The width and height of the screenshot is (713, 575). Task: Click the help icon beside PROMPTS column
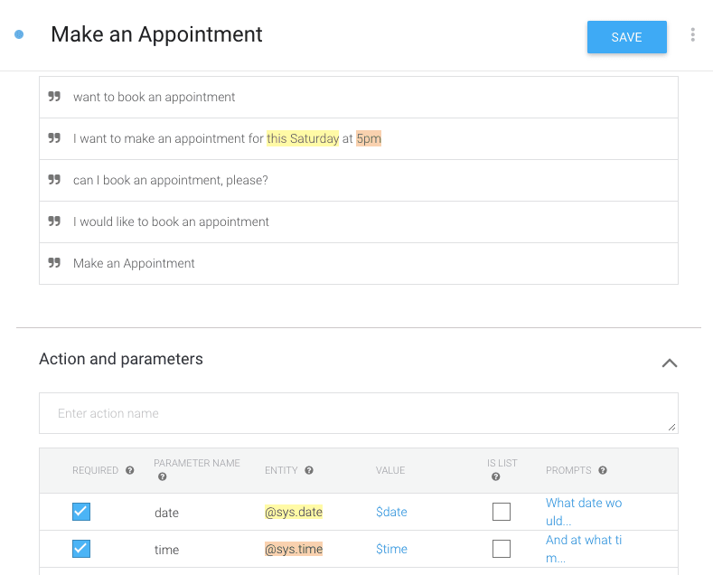click(x=603, y=470)
